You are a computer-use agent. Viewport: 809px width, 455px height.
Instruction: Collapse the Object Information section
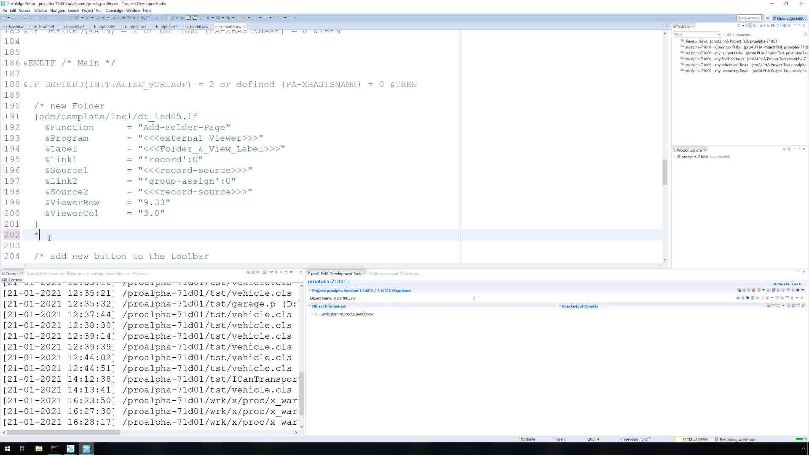[x=310, y=306]
